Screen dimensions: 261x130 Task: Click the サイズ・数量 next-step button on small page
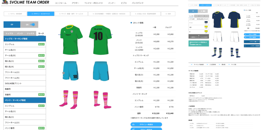click(252, 42)
